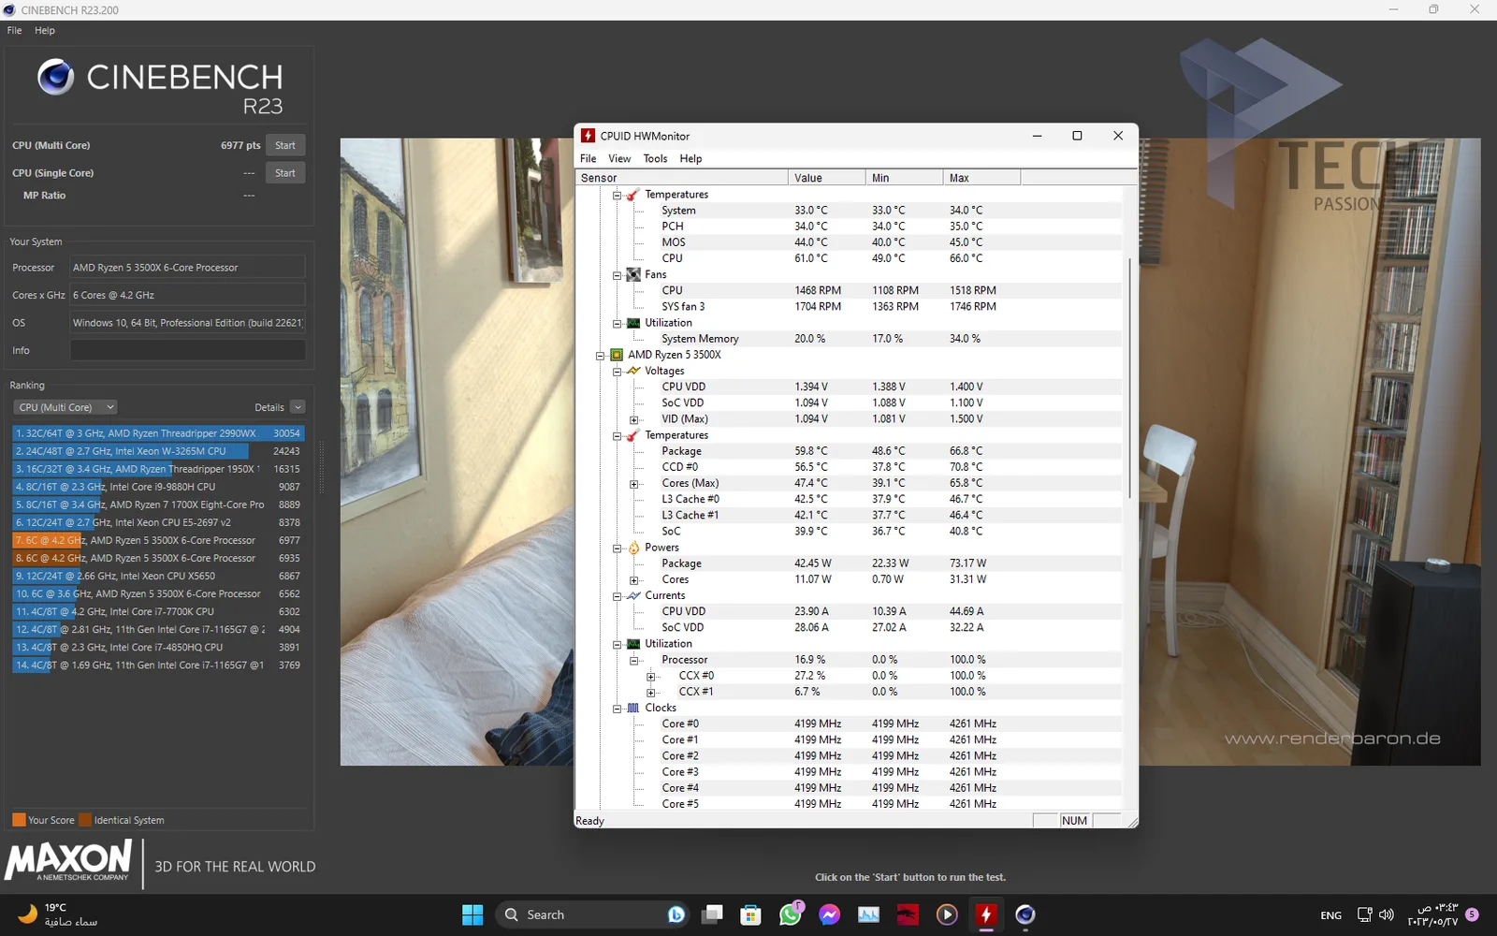Viewport: 1497px width, 936px height.
Task: Expand the CCX #0 utilization row
Action: pos(650,677)
